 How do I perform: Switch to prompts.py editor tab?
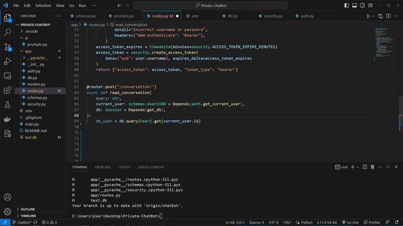(123, 16)
